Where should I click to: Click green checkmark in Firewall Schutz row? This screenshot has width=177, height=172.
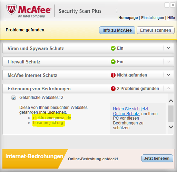[x=113, y=62]
